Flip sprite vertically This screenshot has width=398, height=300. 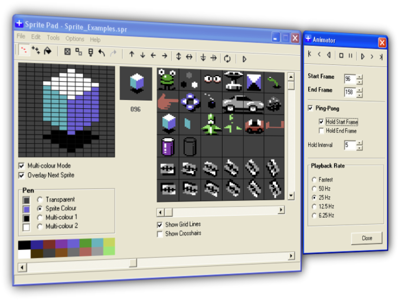click(x=179, y=56)
